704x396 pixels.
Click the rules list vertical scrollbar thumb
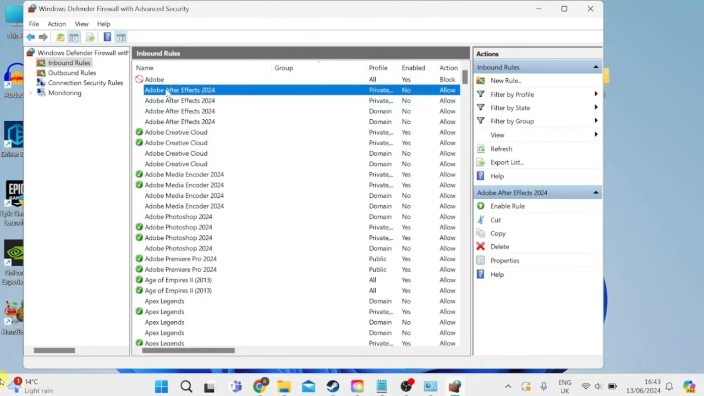point(465,78)
